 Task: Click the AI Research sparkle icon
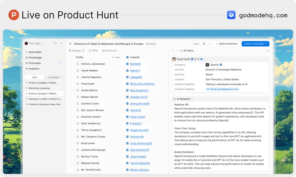175,99
